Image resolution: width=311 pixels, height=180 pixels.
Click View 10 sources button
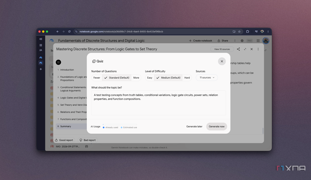(x=222, y=49)
